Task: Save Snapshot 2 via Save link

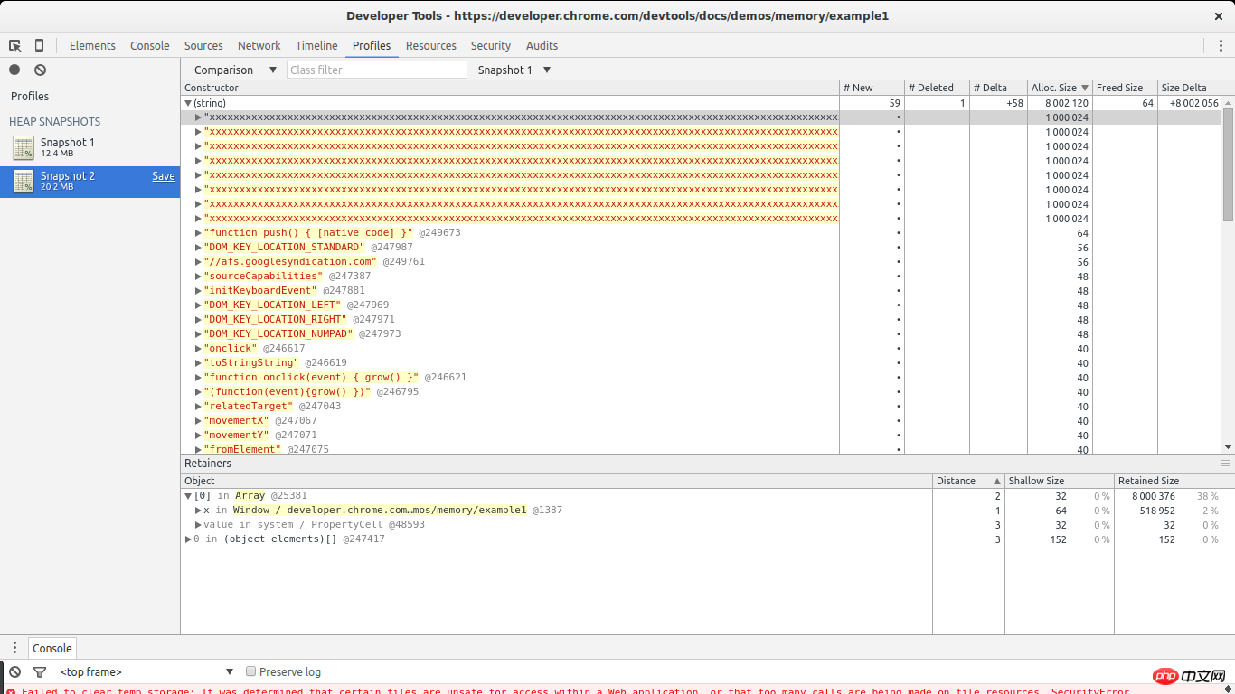Action: tap(164, 176)
